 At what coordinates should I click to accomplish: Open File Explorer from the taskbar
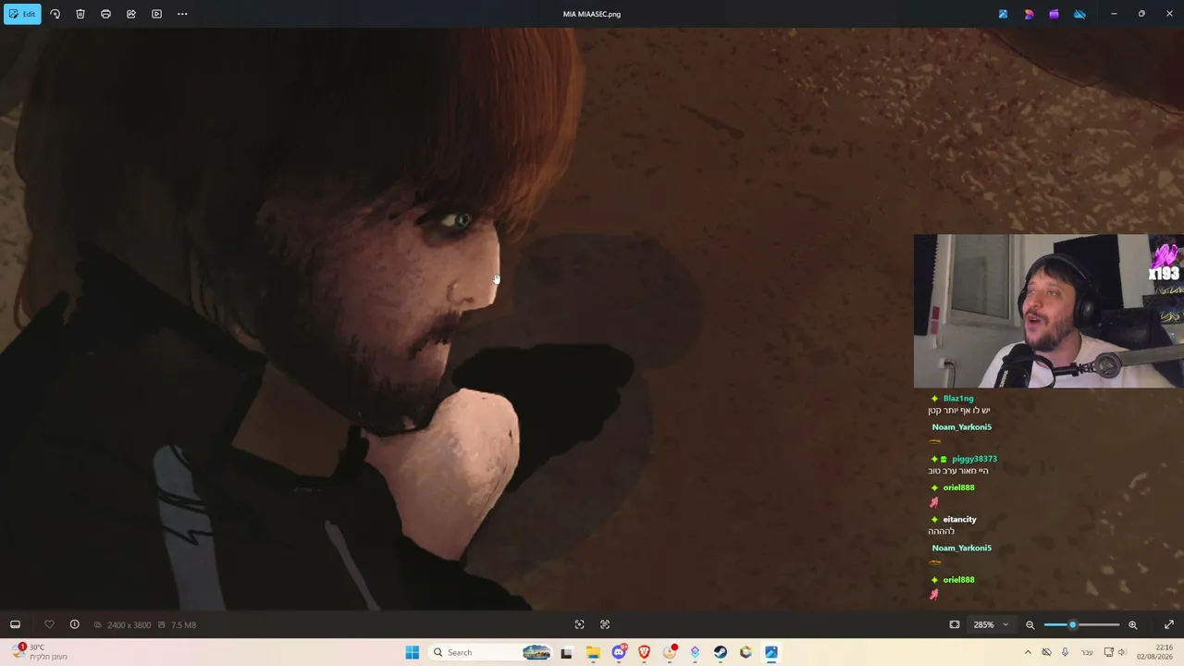click(593, 652)
